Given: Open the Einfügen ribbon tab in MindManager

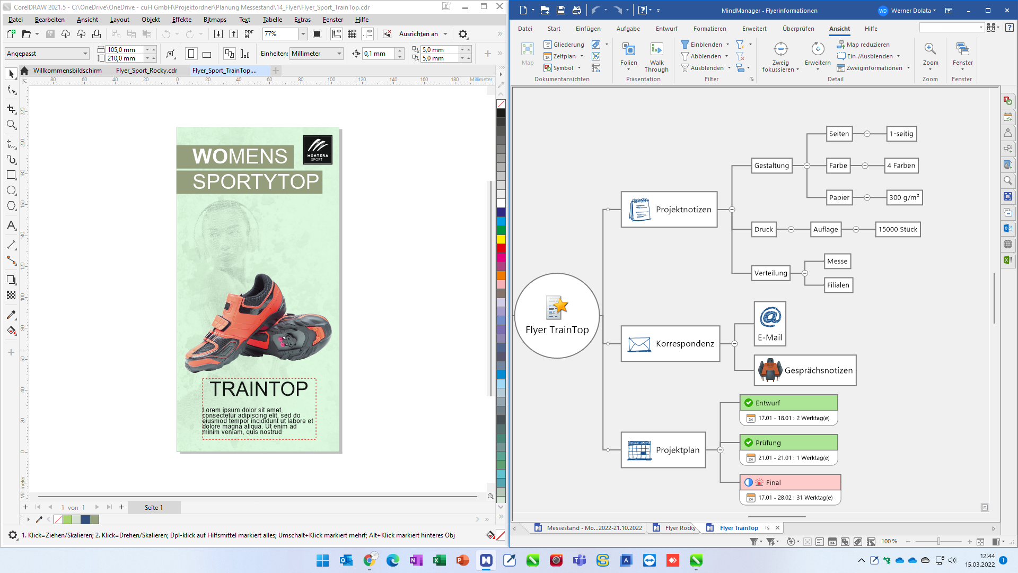Looking at the screenshot, I should point(588,29).
